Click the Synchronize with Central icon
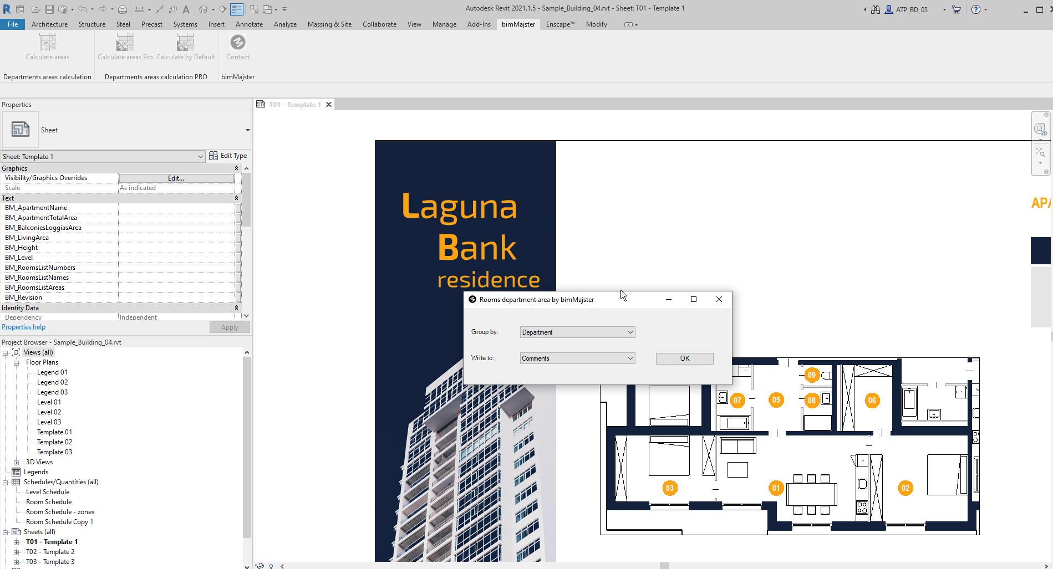1053x569 pixels. tap(62, 9)
